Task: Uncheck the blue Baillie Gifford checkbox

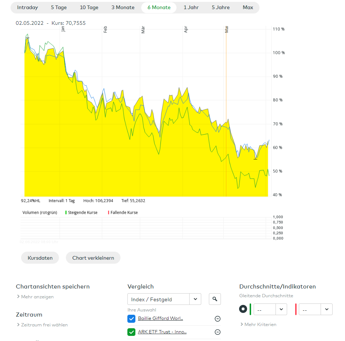Action: coord(131,319)
